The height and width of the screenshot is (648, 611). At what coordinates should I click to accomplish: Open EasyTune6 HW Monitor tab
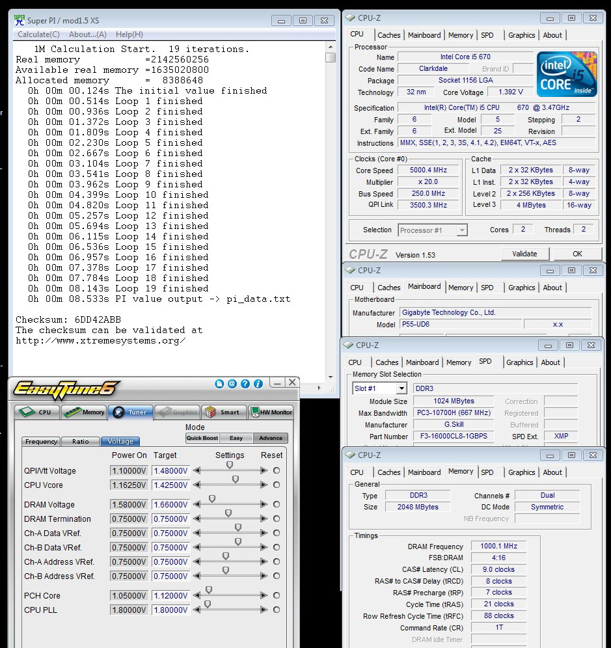(x=271, y=412)
